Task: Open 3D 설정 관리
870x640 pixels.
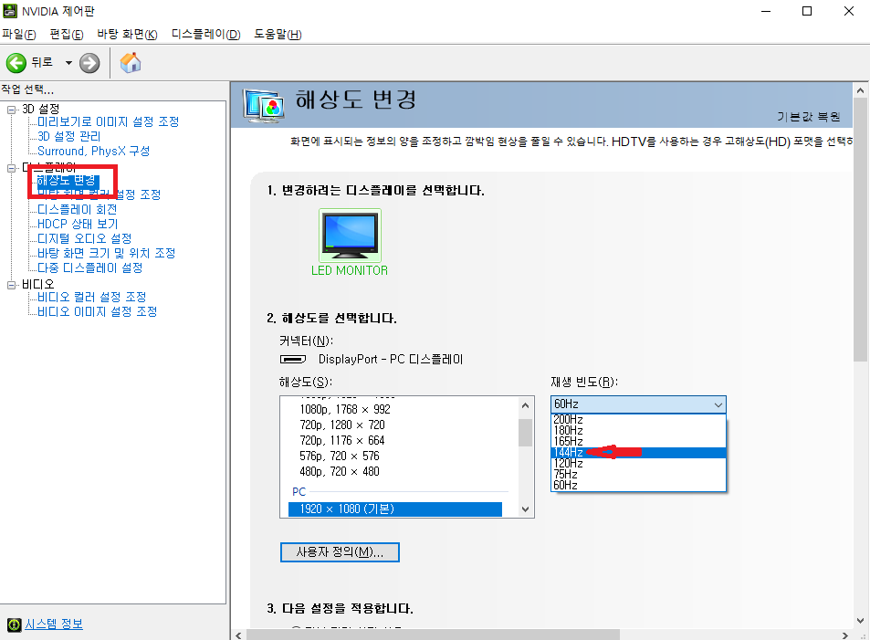Action: coord(68,136)
